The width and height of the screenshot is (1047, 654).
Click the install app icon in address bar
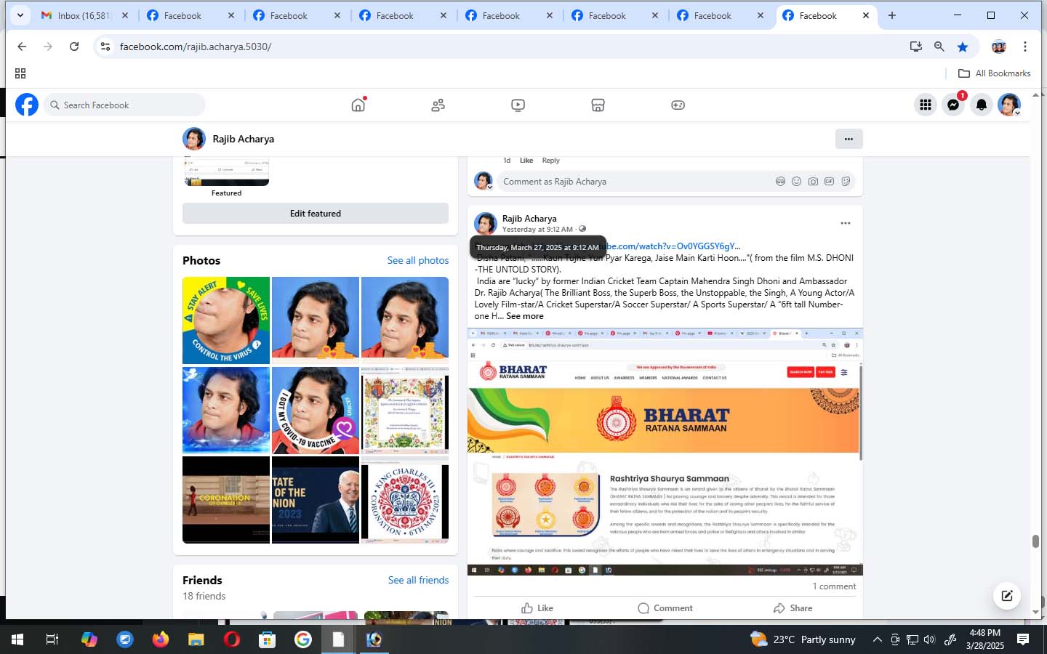point(916,47)
